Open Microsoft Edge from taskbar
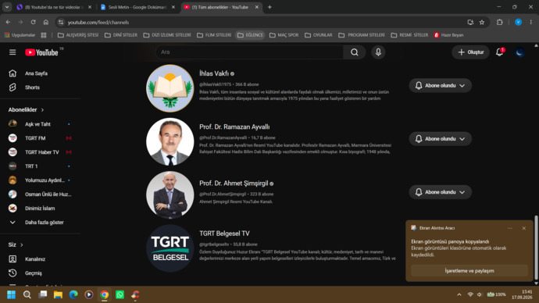 click(73, 294)
